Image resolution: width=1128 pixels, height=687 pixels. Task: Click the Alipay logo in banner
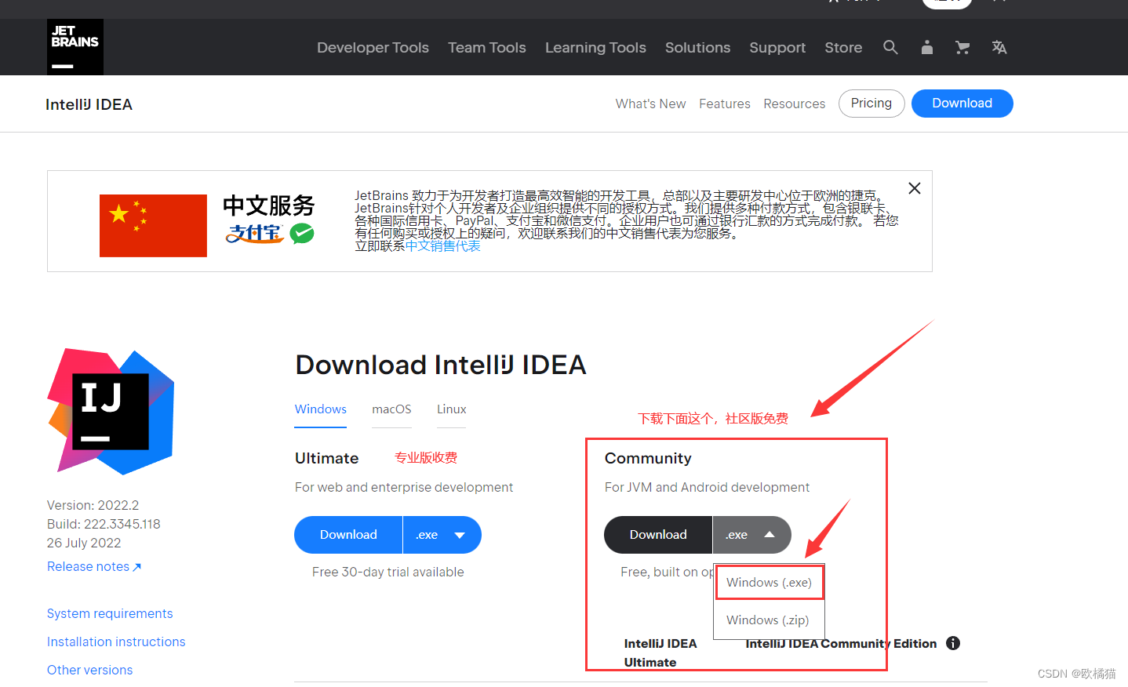tap(254, 234)
